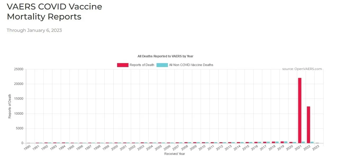340x157 pixels.
Task: Toggle the "All Non COVID-Vaccine Deaths" legend label
Action: [191, 65]
